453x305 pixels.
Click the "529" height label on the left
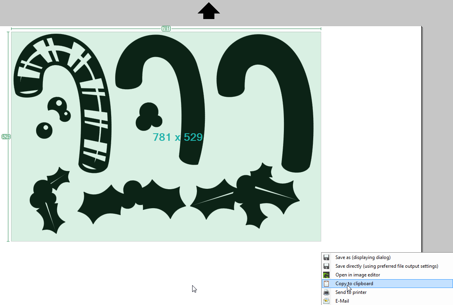click(x=6, y=136)
